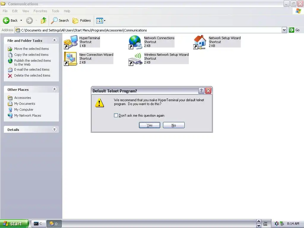
Task: Click No in the telnet dialog
Action: tap(174, 125)
